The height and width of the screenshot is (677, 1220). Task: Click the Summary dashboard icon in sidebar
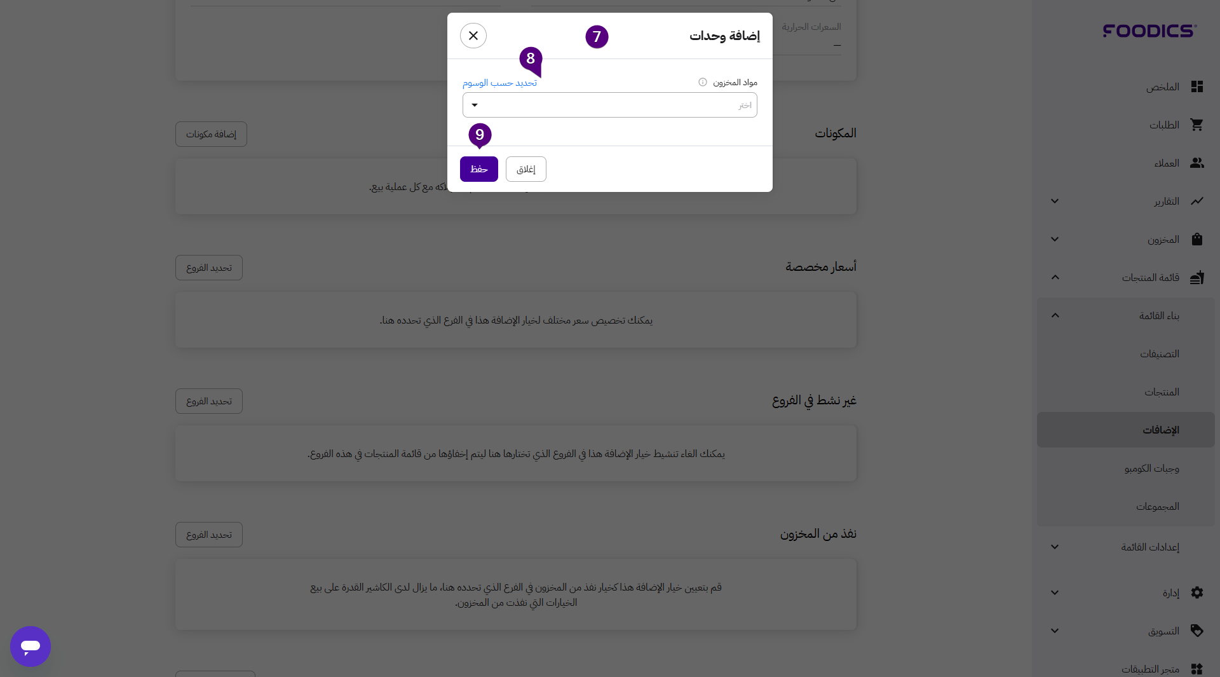pos(1197,86)
